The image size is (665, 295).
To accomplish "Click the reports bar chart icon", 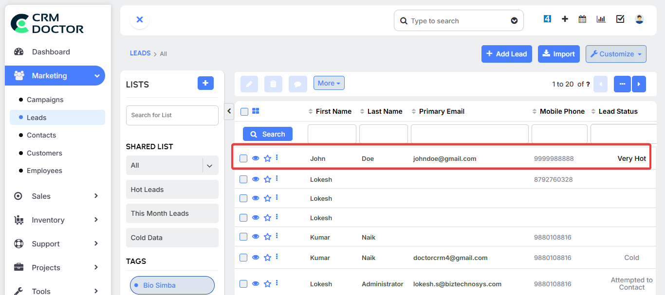I will click(601, 19).
